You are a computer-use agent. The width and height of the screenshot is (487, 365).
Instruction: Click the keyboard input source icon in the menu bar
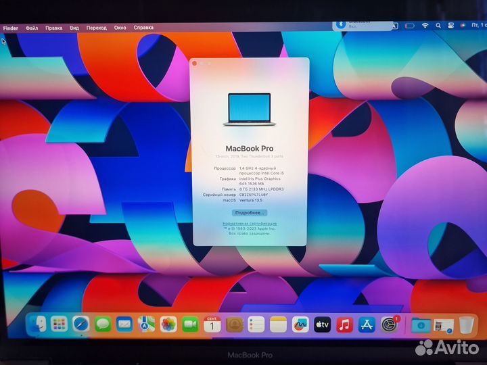click(395, 26)
